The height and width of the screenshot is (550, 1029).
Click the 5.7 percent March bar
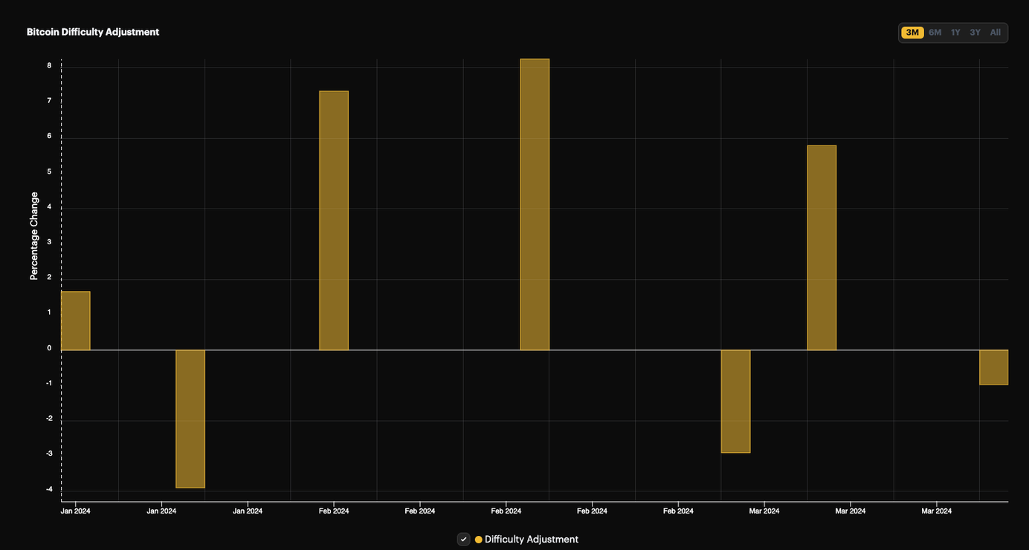822,245
